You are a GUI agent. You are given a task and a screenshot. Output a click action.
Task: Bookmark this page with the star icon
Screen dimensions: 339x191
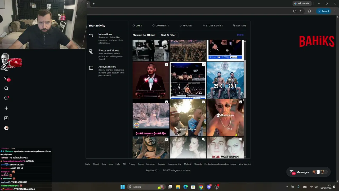(x=301, y=11)
